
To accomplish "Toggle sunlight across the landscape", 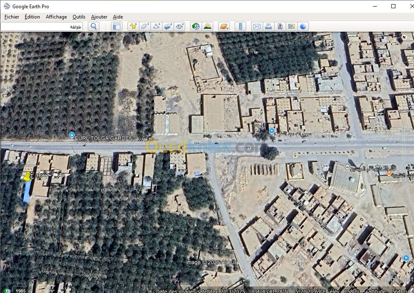I will click(x=207, y=26).
